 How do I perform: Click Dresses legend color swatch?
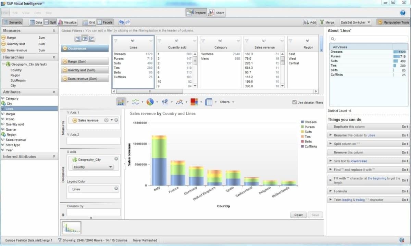[302, 122]
